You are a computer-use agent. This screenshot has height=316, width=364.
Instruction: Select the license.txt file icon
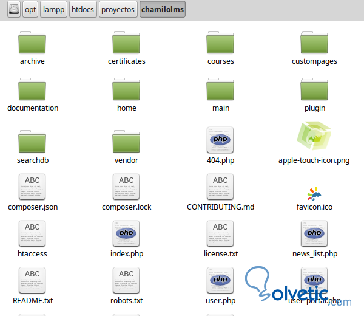tap(220, 233)
